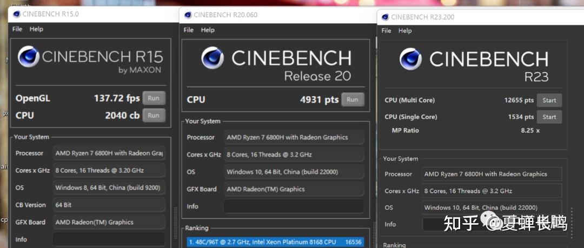Click the R23 OS field Windows 10
Screen dimensions: 584x248
click(492, 207)
